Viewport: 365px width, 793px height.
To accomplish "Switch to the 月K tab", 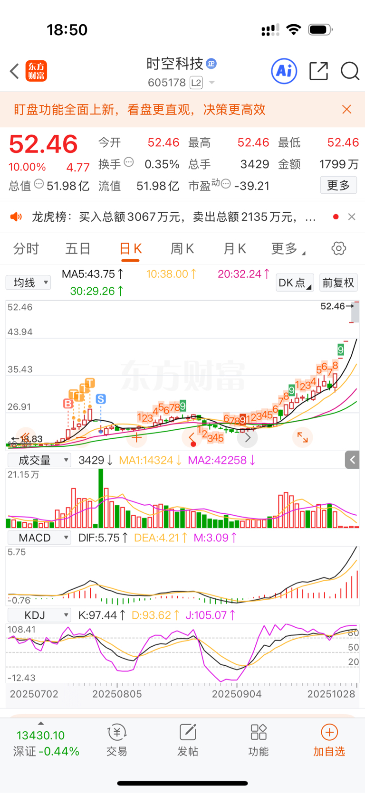I will [x=234, y=248].
